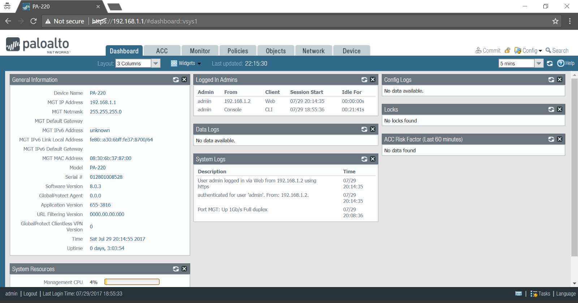Click the Palo Alto Networks logo

pyautogui.click(x=38, y=45)
